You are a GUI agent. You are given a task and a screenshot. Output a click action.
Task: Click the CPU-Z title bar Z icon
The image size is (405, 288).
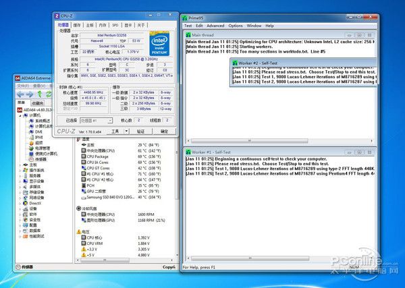(57, 16)
